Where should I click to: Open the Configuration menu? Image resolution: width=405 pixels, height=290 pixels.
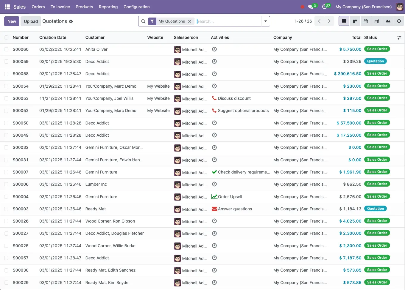tap(136, 7)
